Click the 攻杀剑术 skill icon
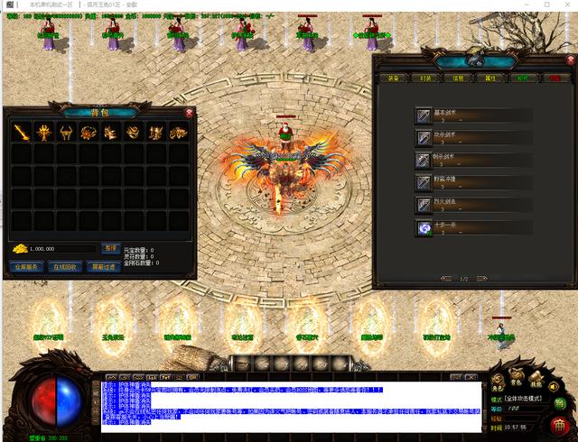This screenshot has width=578, height=442. [424, 138]
